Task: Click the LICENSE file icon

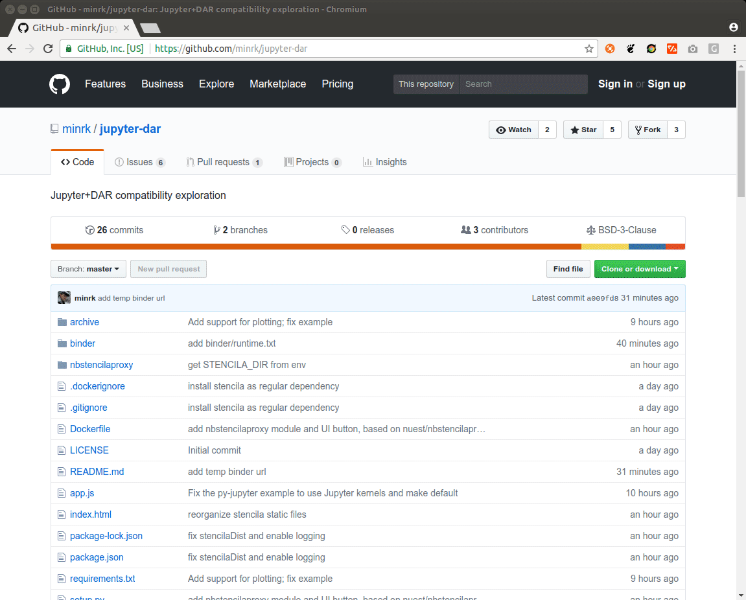Action: [x=62, y=450]
